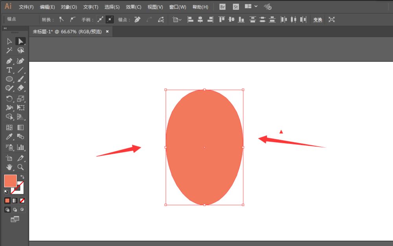Open the 对象(O) menu
This screenshot has height=246, width=393.
pos(69,7)
